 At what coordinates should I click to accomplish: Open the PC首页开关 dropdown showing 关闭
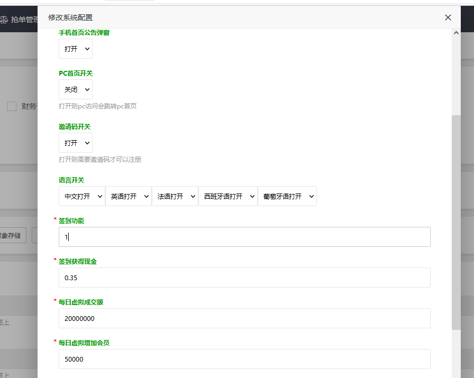coord(75,89)
